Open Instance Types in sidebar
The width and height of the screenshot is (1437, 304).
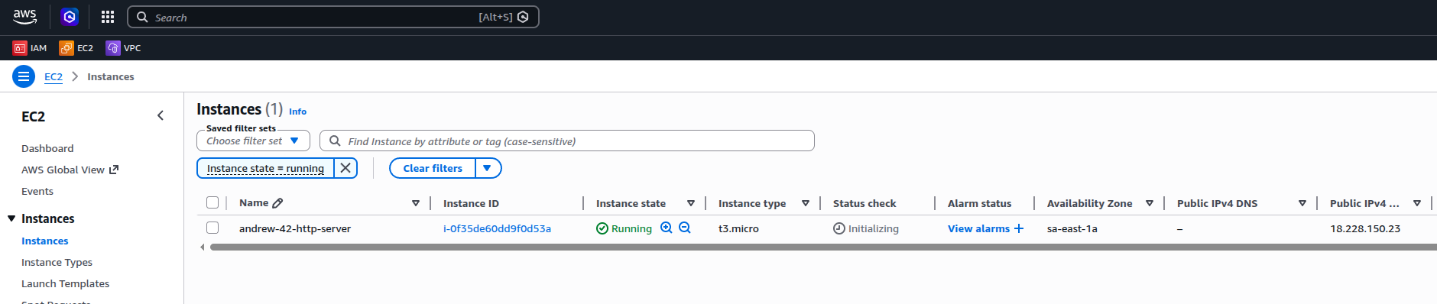(x=57, y=262)
